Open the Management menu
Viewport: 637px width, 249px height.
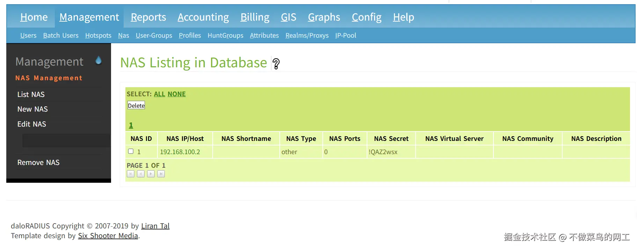[x=89, y=17]
